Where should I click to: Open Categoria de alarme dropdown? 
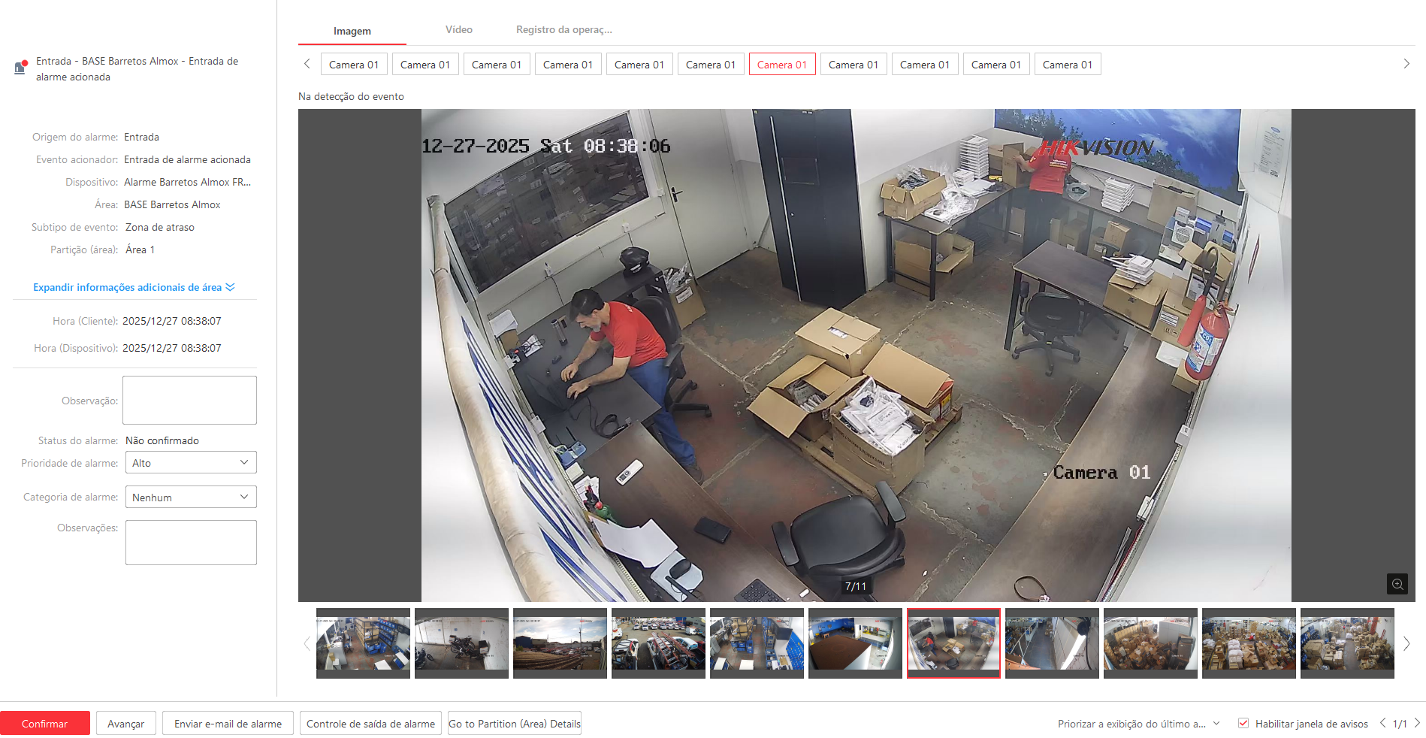coord(191,498)
